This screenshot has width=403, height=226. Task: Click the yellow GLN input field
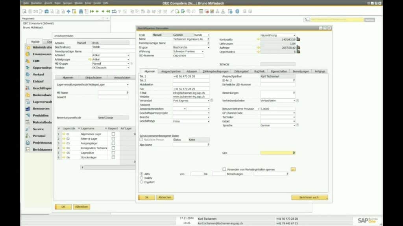(278, 153)
